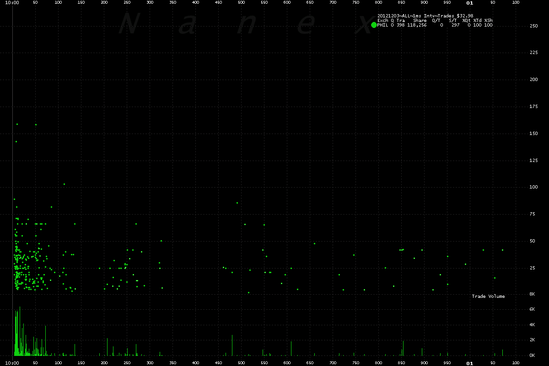Click the 'Trade Volume' panel label
The height and width of the screenshot is (366, 549).
tap(489, 296)
